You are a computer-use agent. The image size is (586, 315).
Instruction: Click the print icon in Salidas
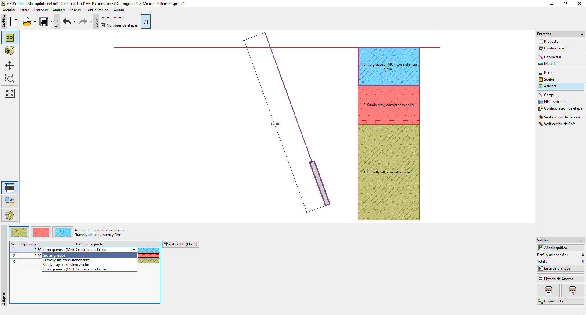click(x=548, y=291)
